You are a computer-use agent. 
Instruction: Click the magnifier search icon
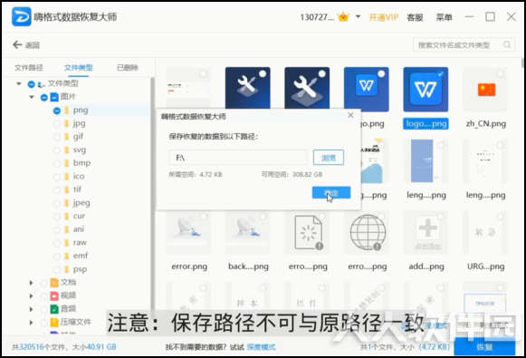tap(507, 44)
